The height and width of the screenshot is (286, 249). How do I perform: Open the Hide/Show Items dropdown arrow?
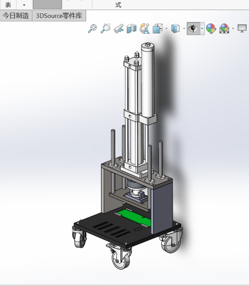point(202,29)
